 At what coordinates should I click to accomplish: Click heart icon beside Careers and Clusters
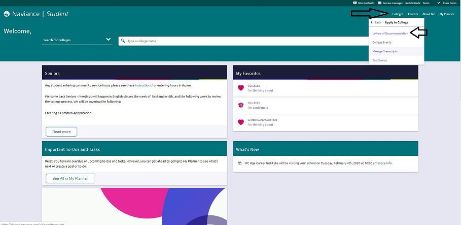(241, 122)
